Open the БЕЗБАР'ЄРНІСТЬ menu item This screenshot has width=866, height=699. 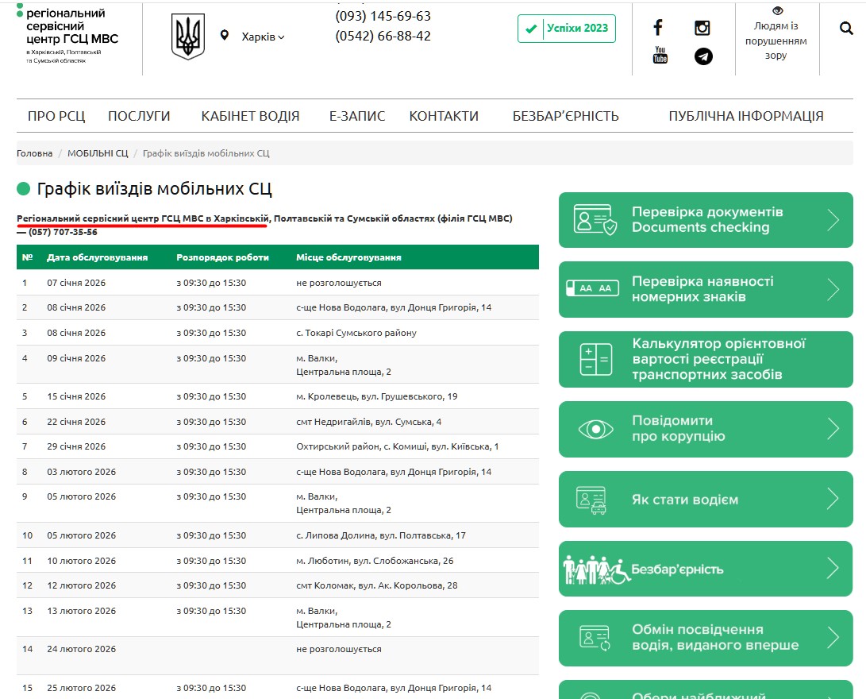coord(565,116)
